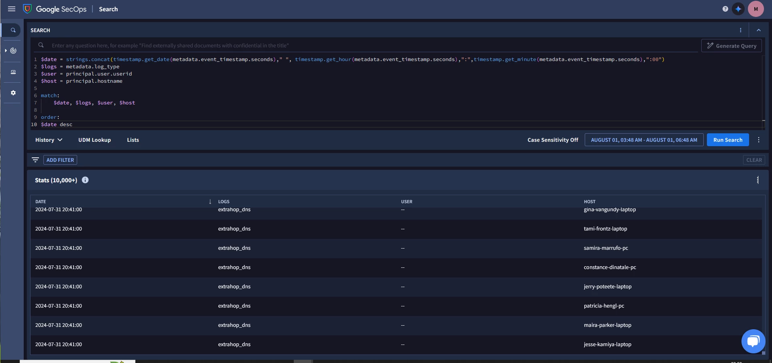Image resolution: width=772 pixels, height=363 pixels.
Task: Select host patricia-hengl-pc
Action: point(604,306)
